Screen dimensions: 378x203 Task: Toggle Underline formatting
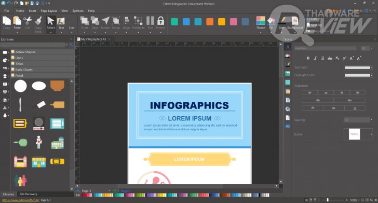[322, 58]
